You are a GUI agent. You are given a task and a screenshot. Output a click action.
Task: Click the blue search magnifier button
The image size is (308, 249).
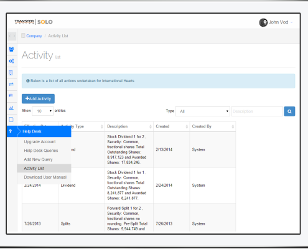pyautogui.click(x=289, y=111)
